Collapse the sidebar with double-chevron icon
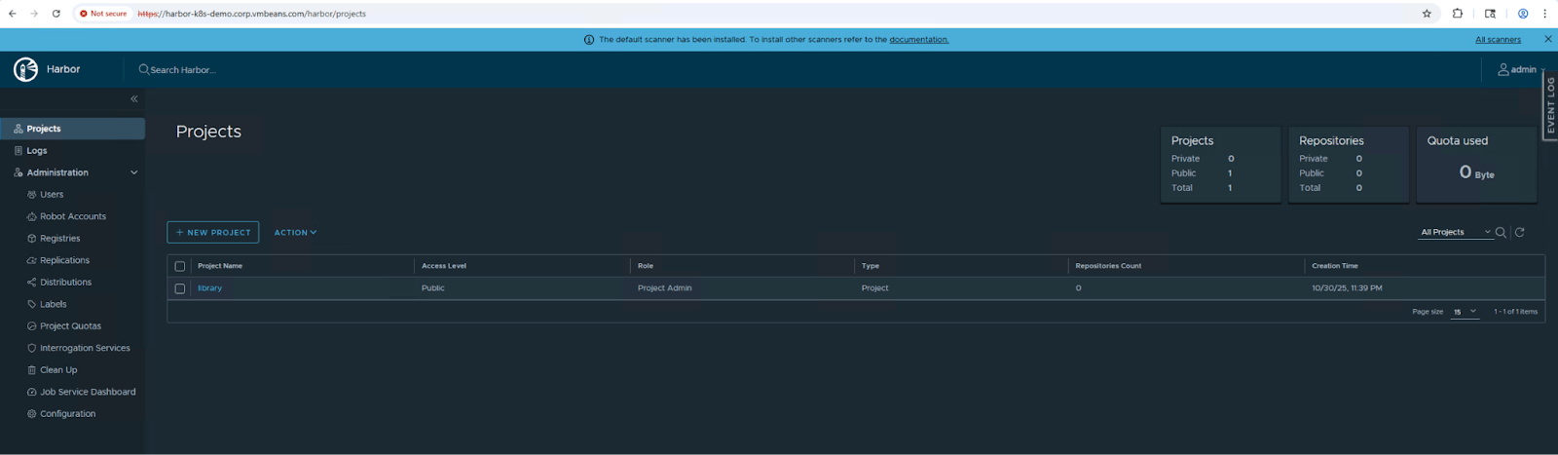 [134, 98]
